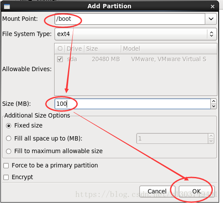Enable the Encrypt checkbox
The width and height of the screenshot is (223, 203).
pos(6,177)
